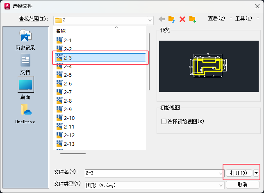Screen dimensions: 264x193
Task: Select file name 2-1
Action: click(x=68, y=41)
